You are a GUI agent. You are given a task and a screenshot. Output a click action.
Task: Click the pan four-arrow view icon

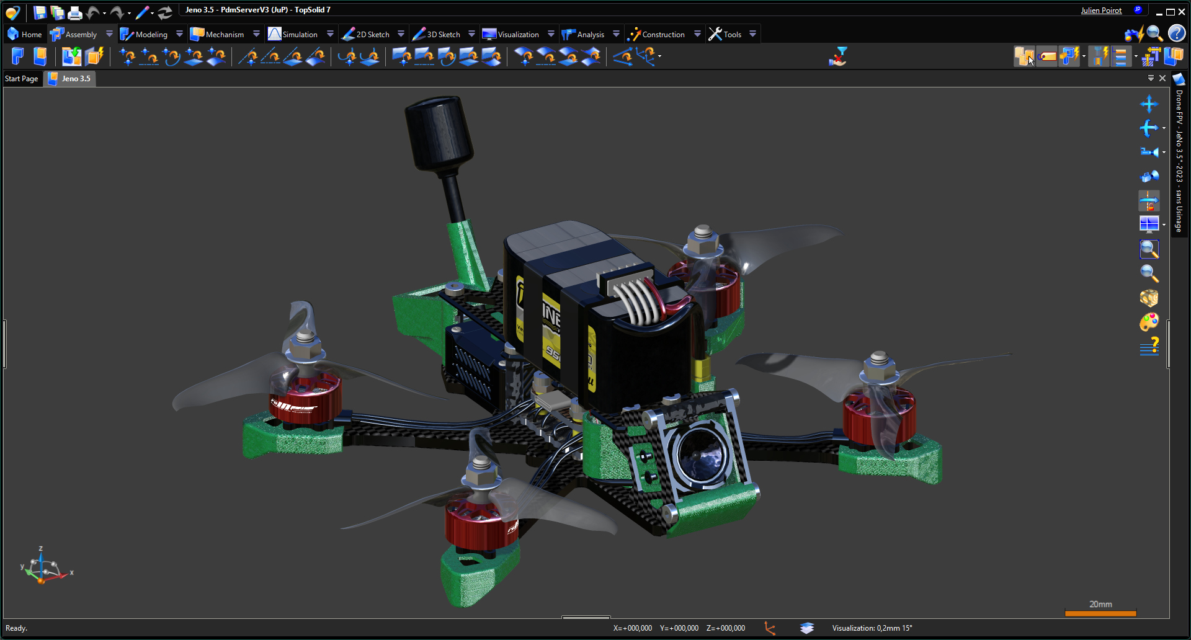(1149, 104)
